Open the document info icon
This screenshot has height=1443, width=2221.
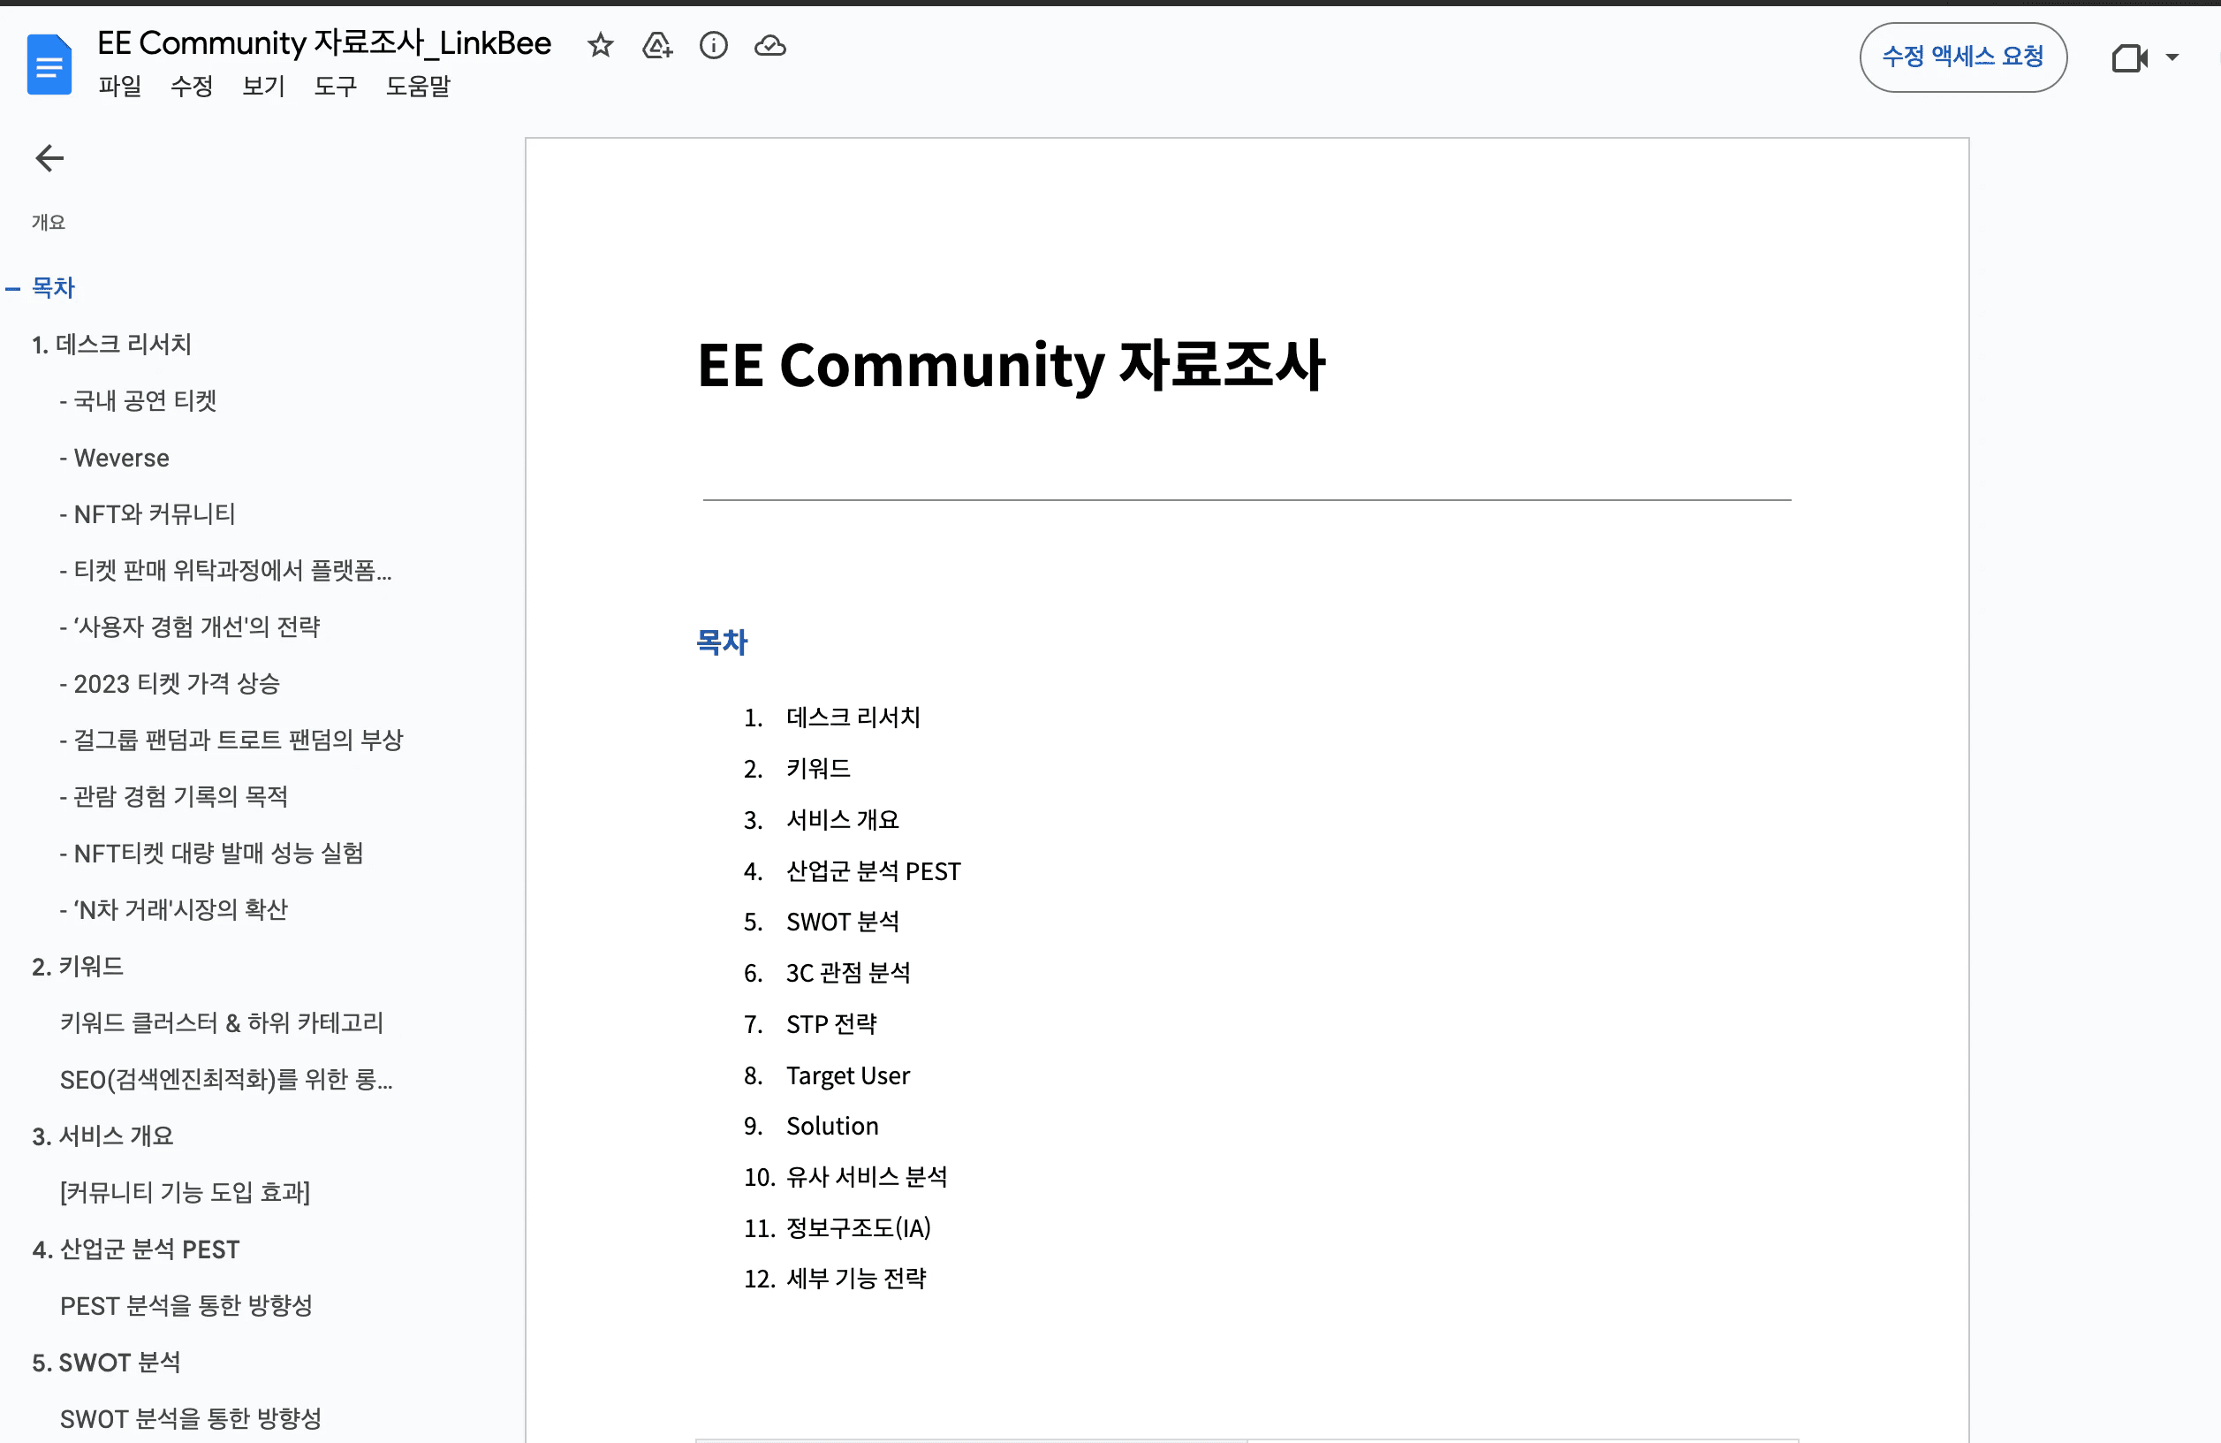714,45
